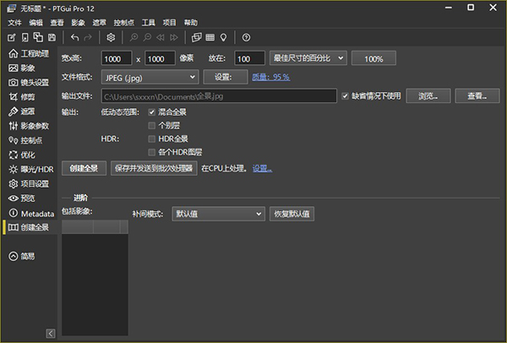Click 浏览.. browse button
Screen dimensions: 507x343
(428, 96)
